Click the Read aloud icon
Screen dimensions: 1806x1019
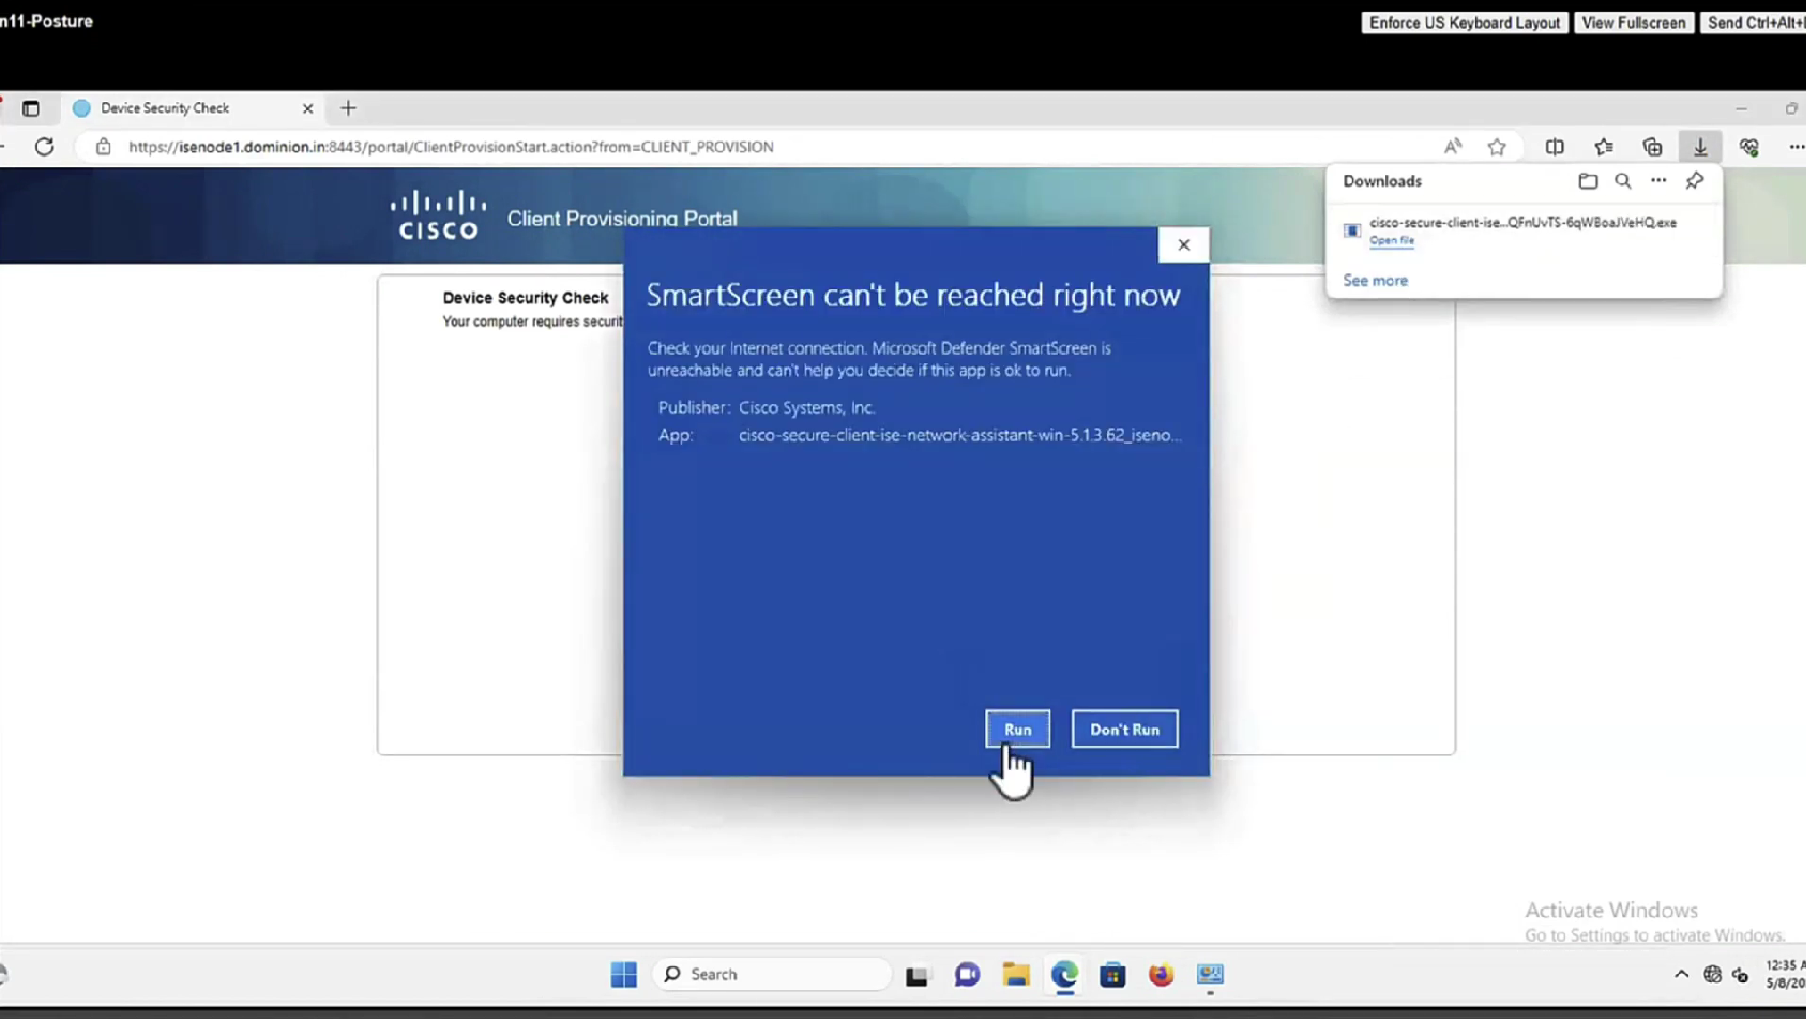1452,147
